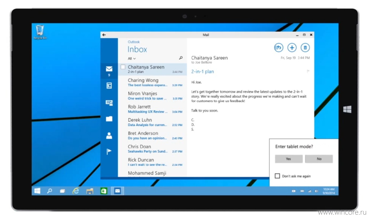
Task: Flag the 2-in-1 plan message
Action: 308,71
